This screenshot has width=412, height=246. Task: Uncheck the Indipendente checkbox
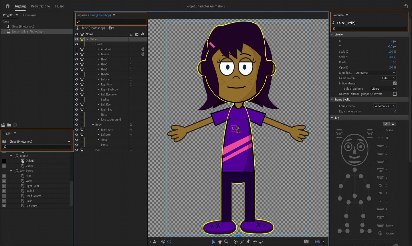click(x=395, y=83)
